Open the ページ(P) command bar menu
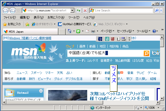The height and width of the screenshot is (111, 166). 107,31
